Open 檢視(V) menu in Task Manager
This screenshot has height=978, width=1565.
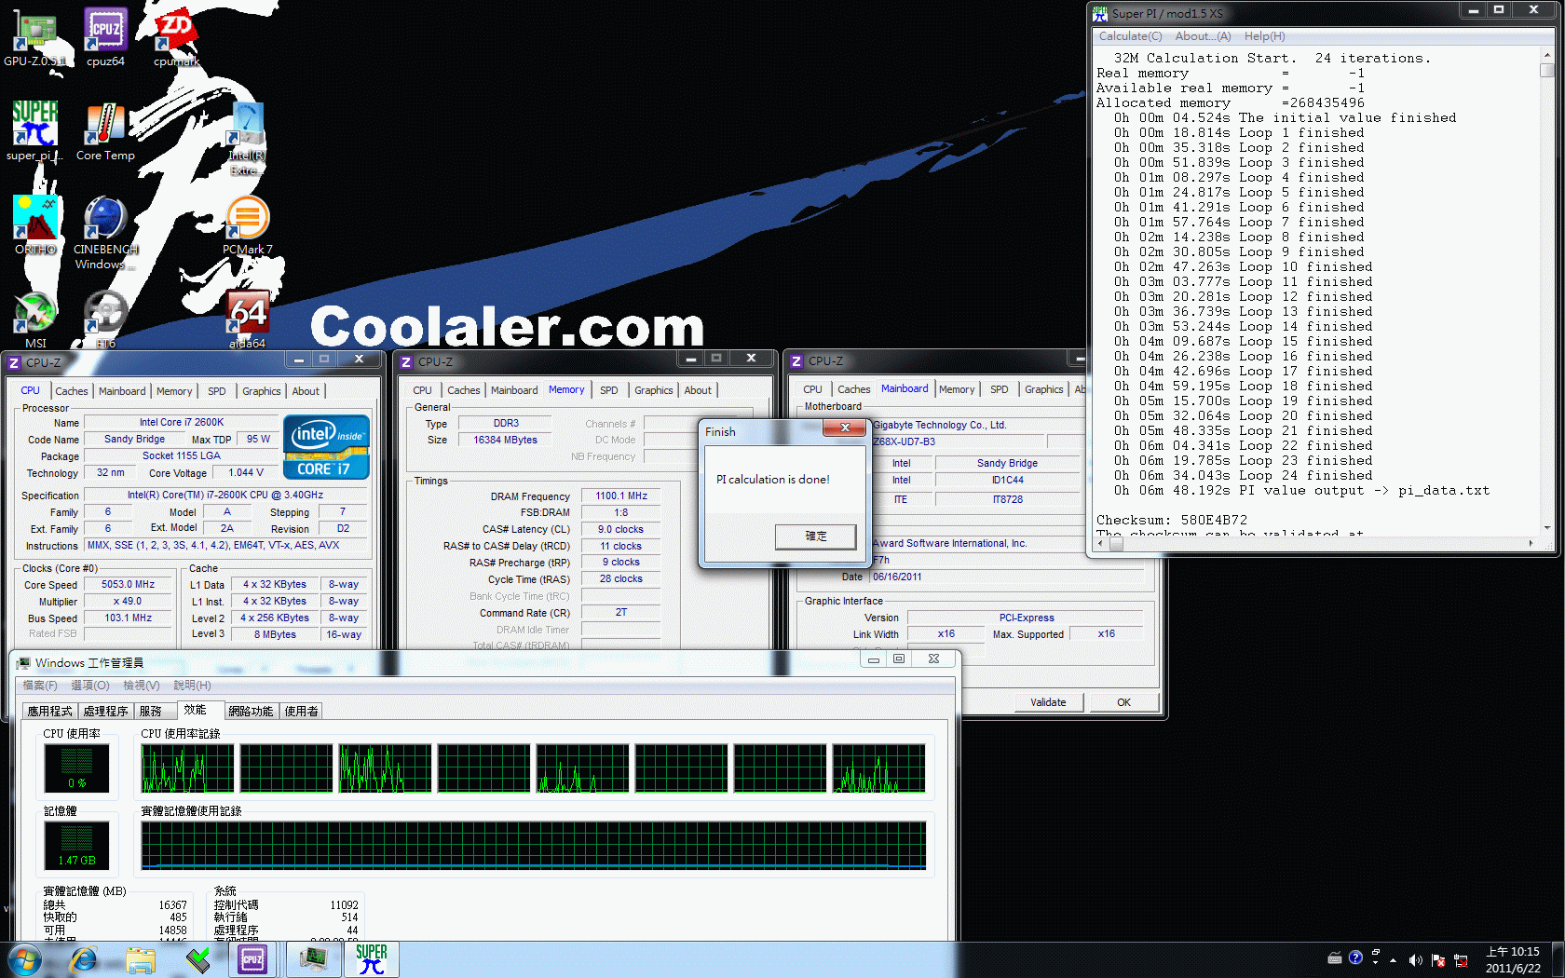tap(141, 686)
